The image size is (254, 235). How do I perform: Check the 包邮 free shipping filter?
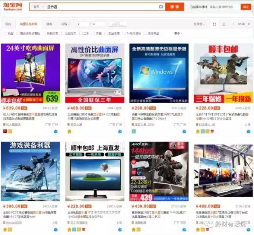5,33
